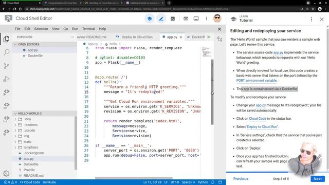This screenshot has height=185, width=329.
Task: Click the Run play icon beside Dockerfile tab
Action: [209, 37]
